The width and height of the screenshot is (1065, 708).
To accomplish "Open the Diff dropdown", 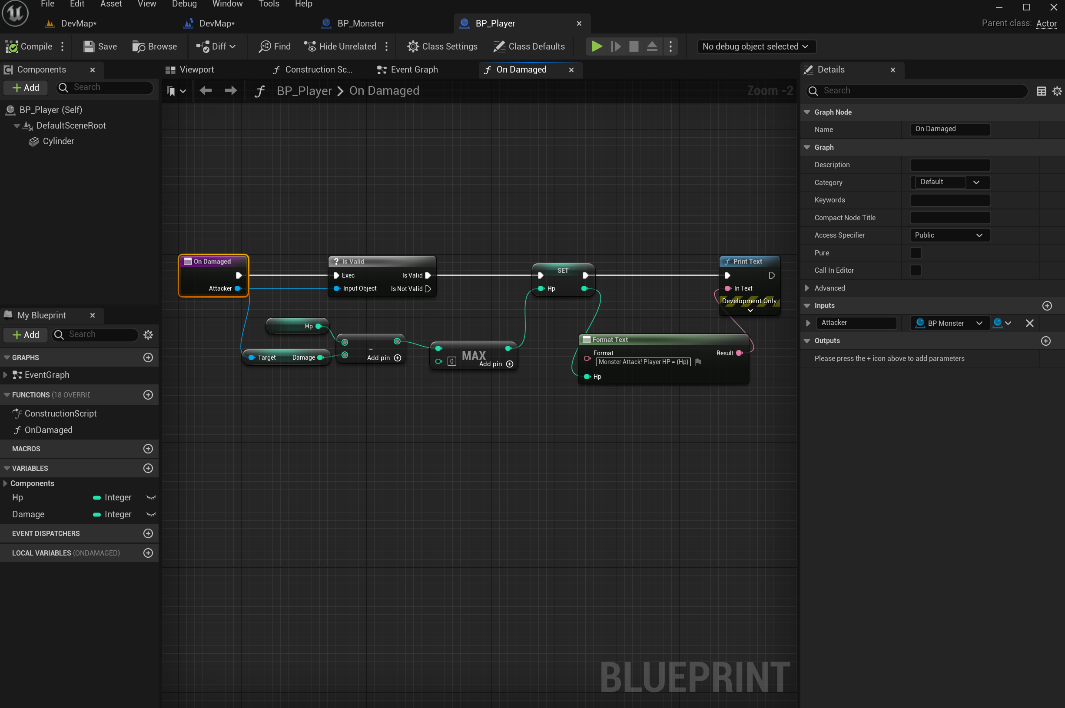I will click(216, 46).
